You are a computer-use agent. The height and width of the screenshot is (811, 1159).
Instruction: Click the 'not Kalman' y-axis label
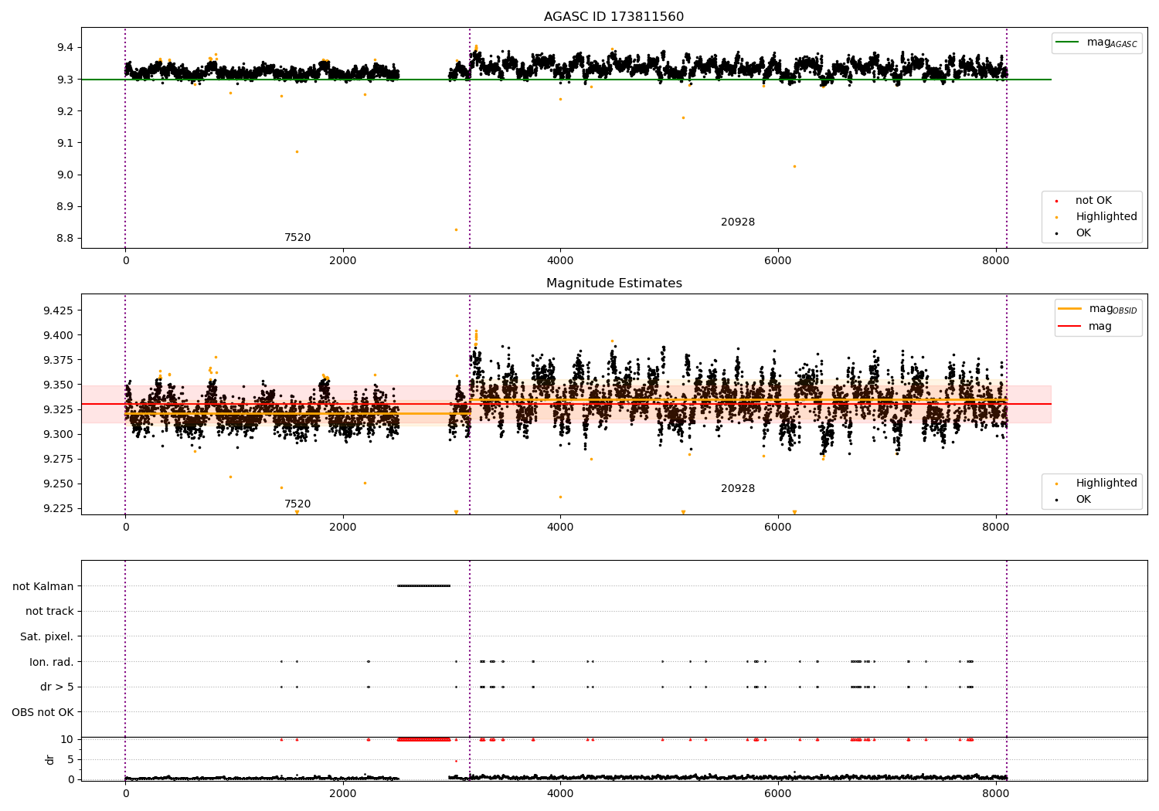(42, 586)
